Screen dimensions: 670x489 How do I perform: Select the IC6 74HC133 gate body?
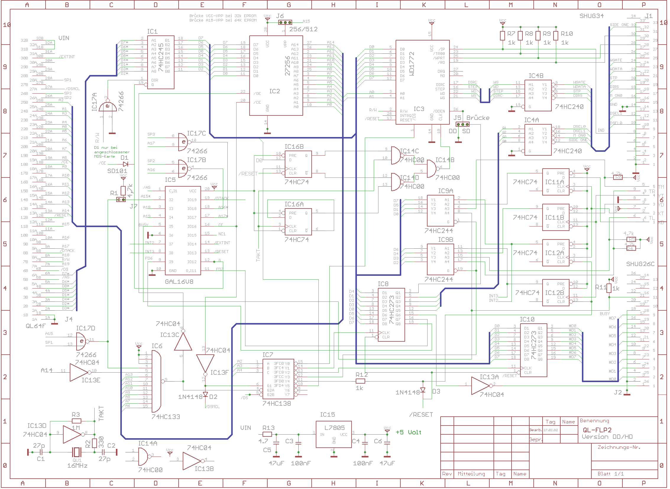pos(156,381)
